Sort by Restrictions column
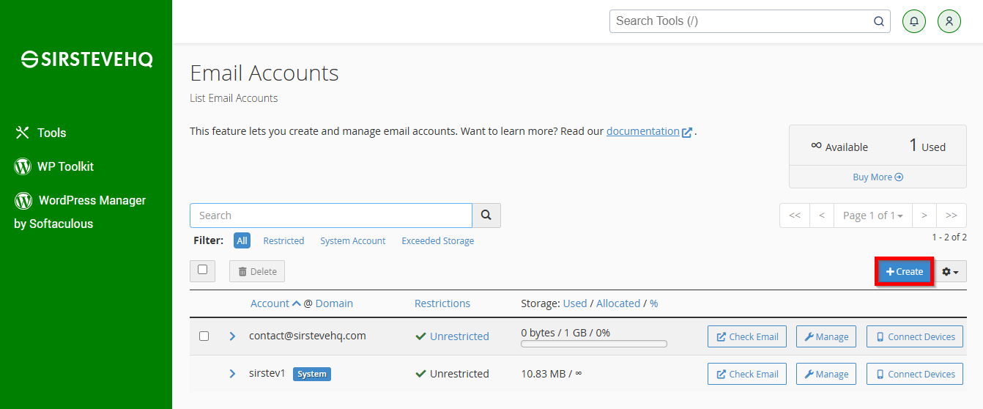Viewport: 983px width, 409px height. coord(442,303)
